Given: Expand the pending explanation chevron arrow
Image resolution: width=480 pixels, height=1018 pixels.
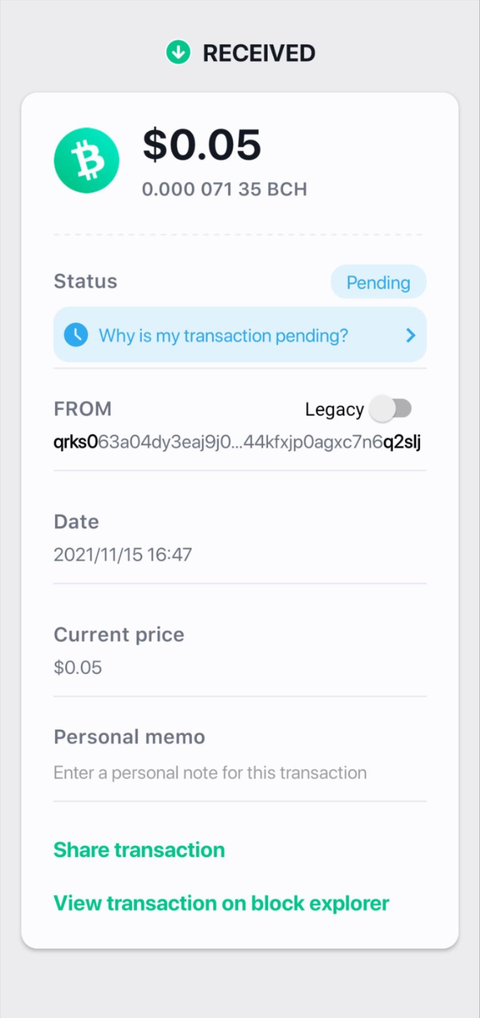Looking at the screenshot, I should (x=411, y=335).
